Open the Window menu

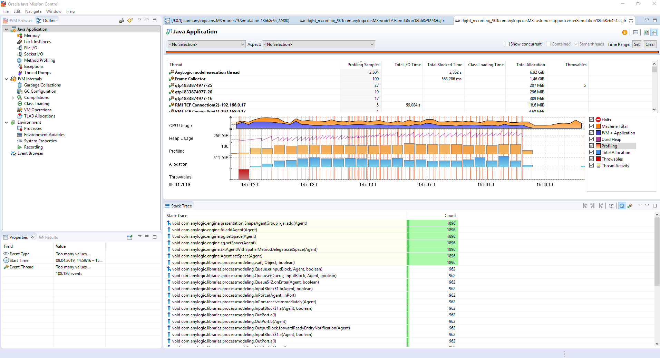[54, 11]
